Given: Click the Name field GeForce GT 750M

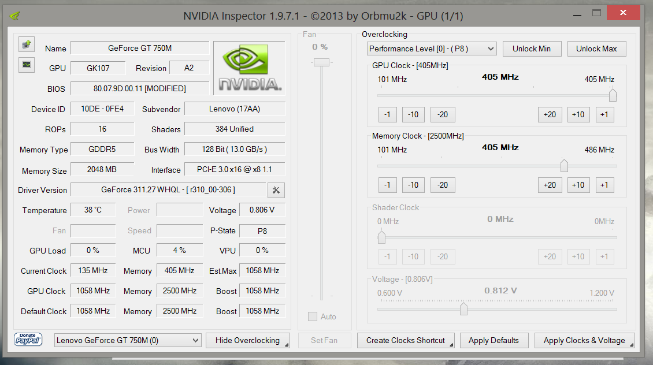Looking at the screenshot, I should click(140, 48).
